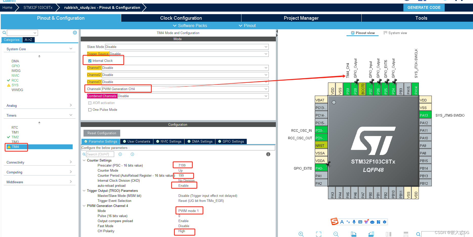Open the Channel3 dropdown
The image size is (473, 237).
pos(185,82)
